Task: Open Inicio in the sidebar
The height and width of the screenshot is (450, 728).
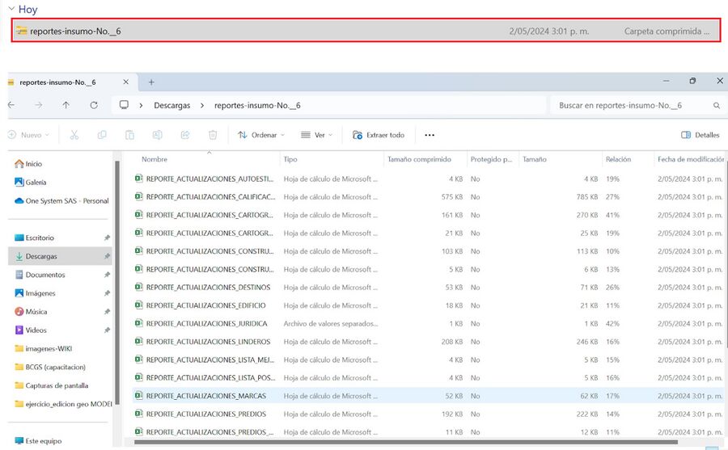Action: [x=28, y=164]
